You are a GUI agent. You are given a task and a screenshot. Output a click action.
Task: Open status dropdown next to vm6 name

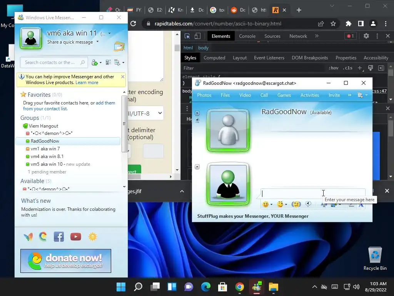(109, 33)
